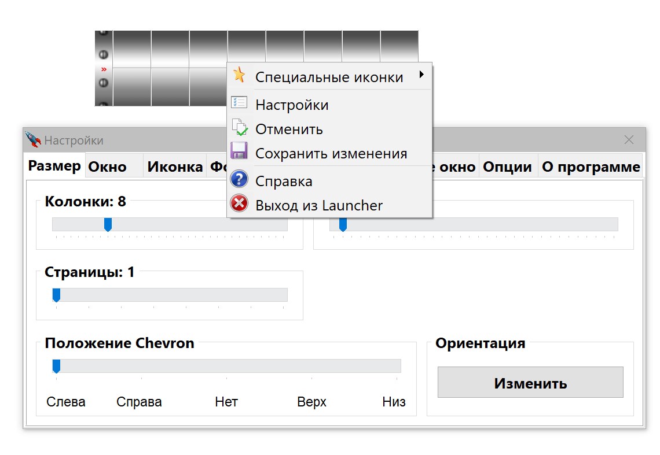
Task: Click the star icon for Специальные иконки
Action: (x=240, y=75)
